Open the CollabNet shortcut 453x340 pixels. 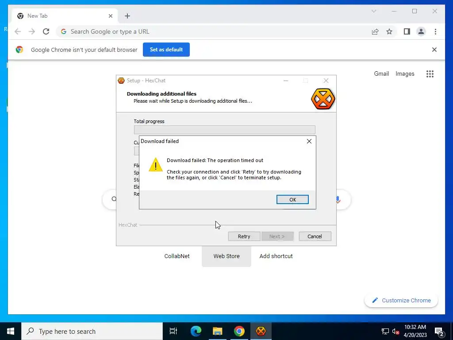point(177,256)
